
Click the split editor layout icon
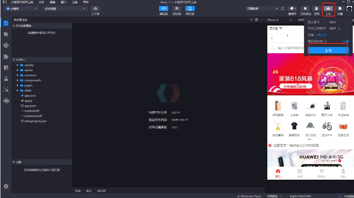click(257, 20)
